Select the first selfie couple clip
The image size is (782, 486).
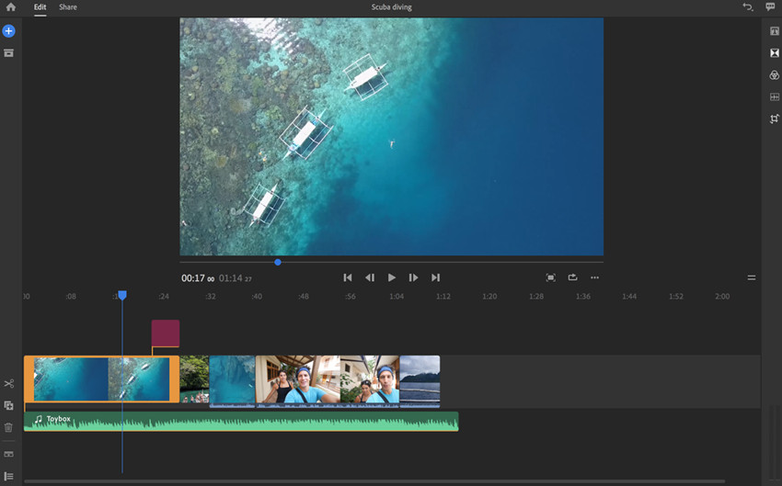click(298, 380)
